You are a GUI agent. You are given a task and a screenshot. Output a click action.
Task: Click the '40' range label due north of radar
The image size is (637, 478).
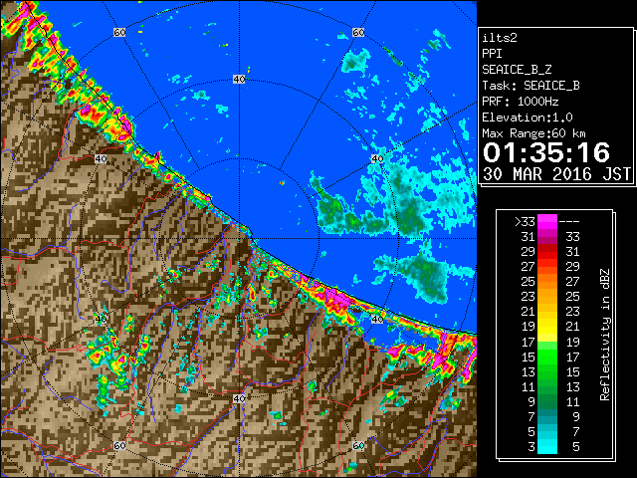[239, 80]
